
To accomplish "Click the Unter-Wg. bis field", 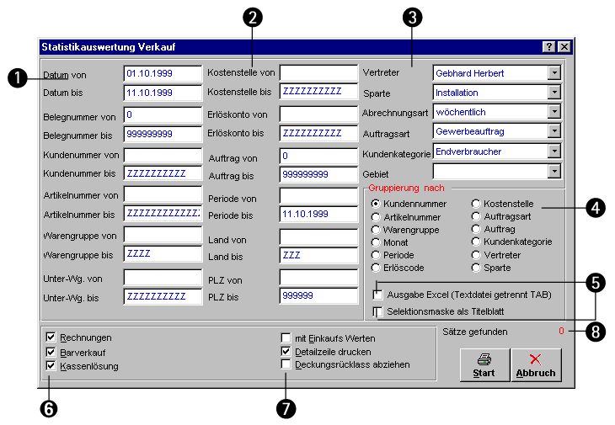I will (x=163, y=296).
